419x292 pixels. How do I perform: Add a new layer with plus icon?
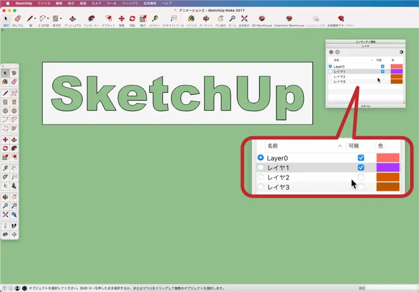pos(331,52)
